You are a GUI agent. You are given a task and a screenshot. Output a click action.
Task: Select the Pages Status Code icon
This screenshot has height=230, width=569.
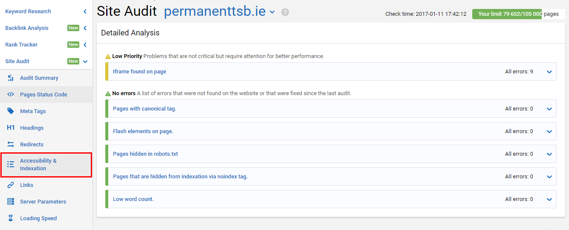[11, 94]
